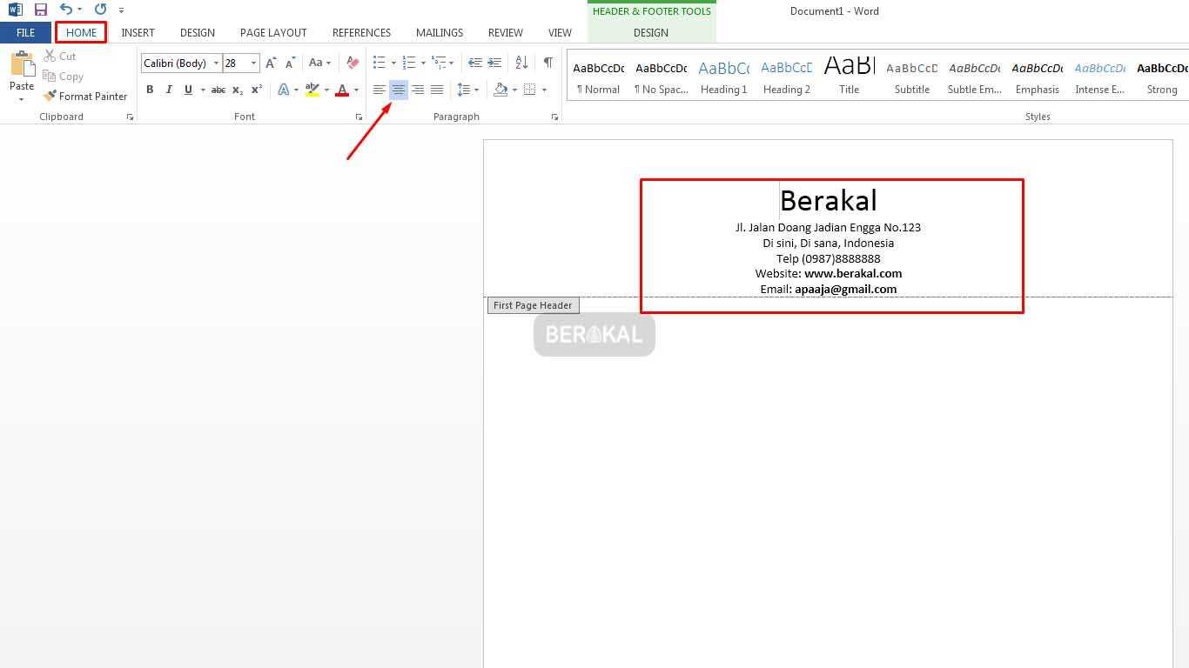Image resolution: width=1189 pixels, height=668 pixels.
Task: Align text right
Action: click(x=418, y=90)
